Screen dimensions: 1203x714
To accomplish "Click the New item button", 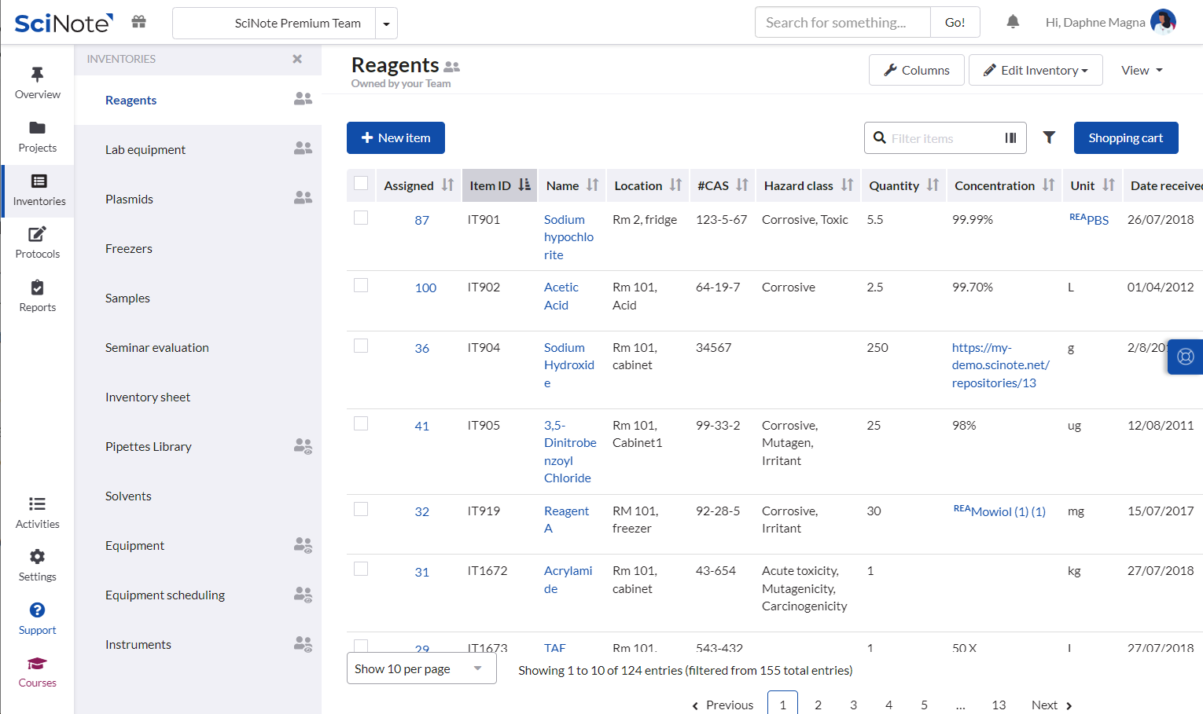I will 395,137.
